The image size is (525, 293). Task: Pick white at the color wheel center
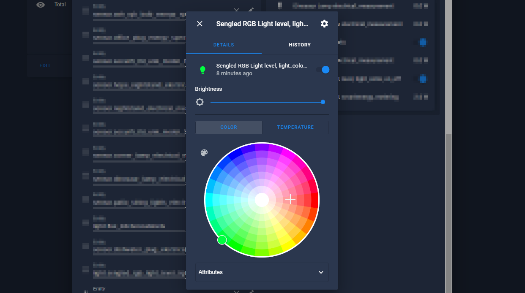point(262,200)
